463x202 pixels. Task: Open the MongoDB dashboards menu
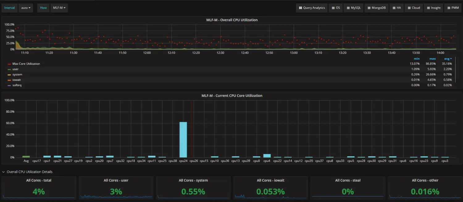pos(376,8)
